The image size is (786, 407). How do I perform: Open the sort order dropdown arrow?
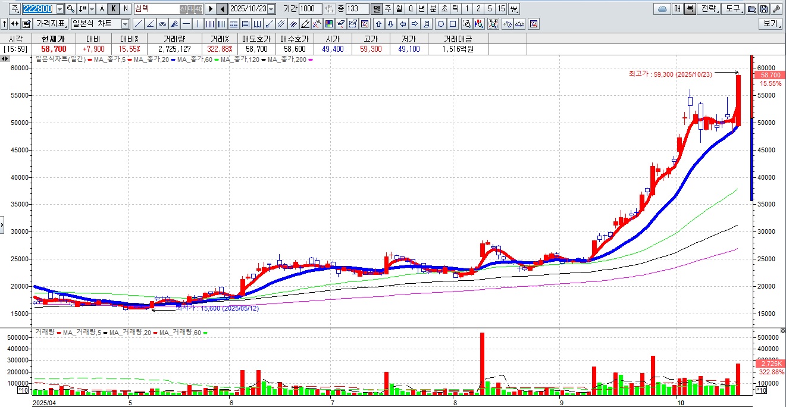tap(92, 9)
